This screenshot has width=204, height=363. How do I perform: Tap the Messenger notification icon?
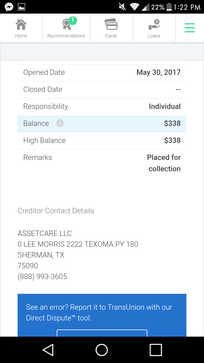tap(9, 7)
